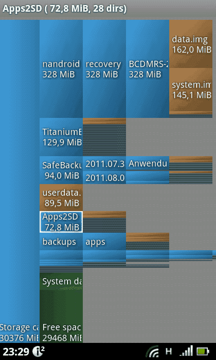216x360 pixels.
Task: Select the data.img 162,0 MiB file
Action: [191, 44]
